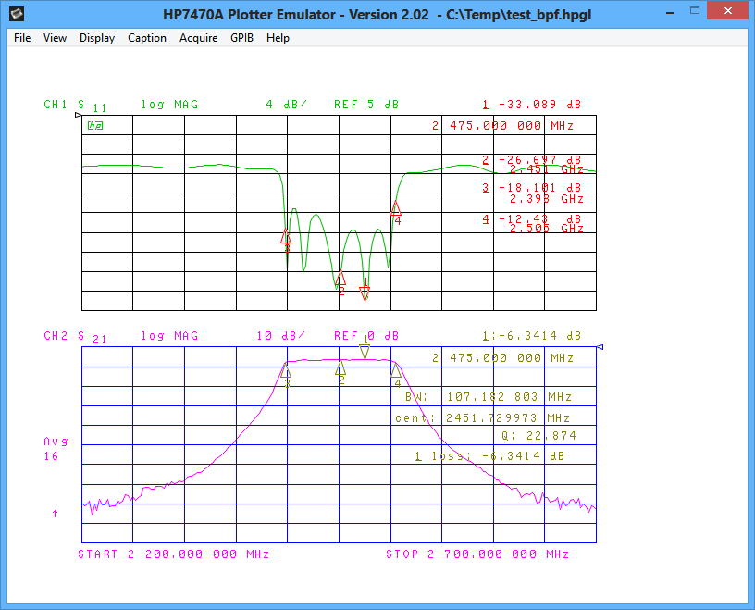
Task: Click the plotter app icon in title bar
Action: tap(15, 14)
